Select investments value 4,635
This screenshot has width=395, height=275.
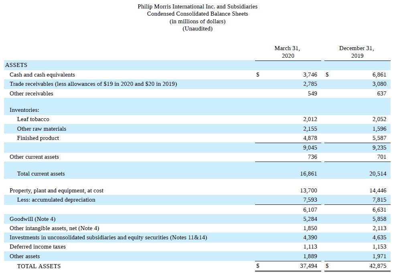click(379, 238)
